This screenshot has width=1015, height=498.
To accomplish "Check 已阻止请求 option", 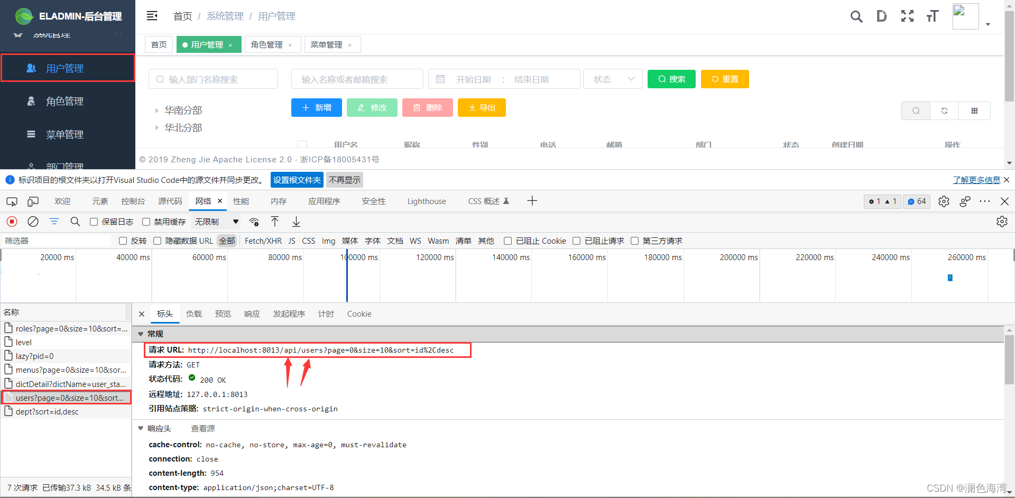I will pos(577,241).
